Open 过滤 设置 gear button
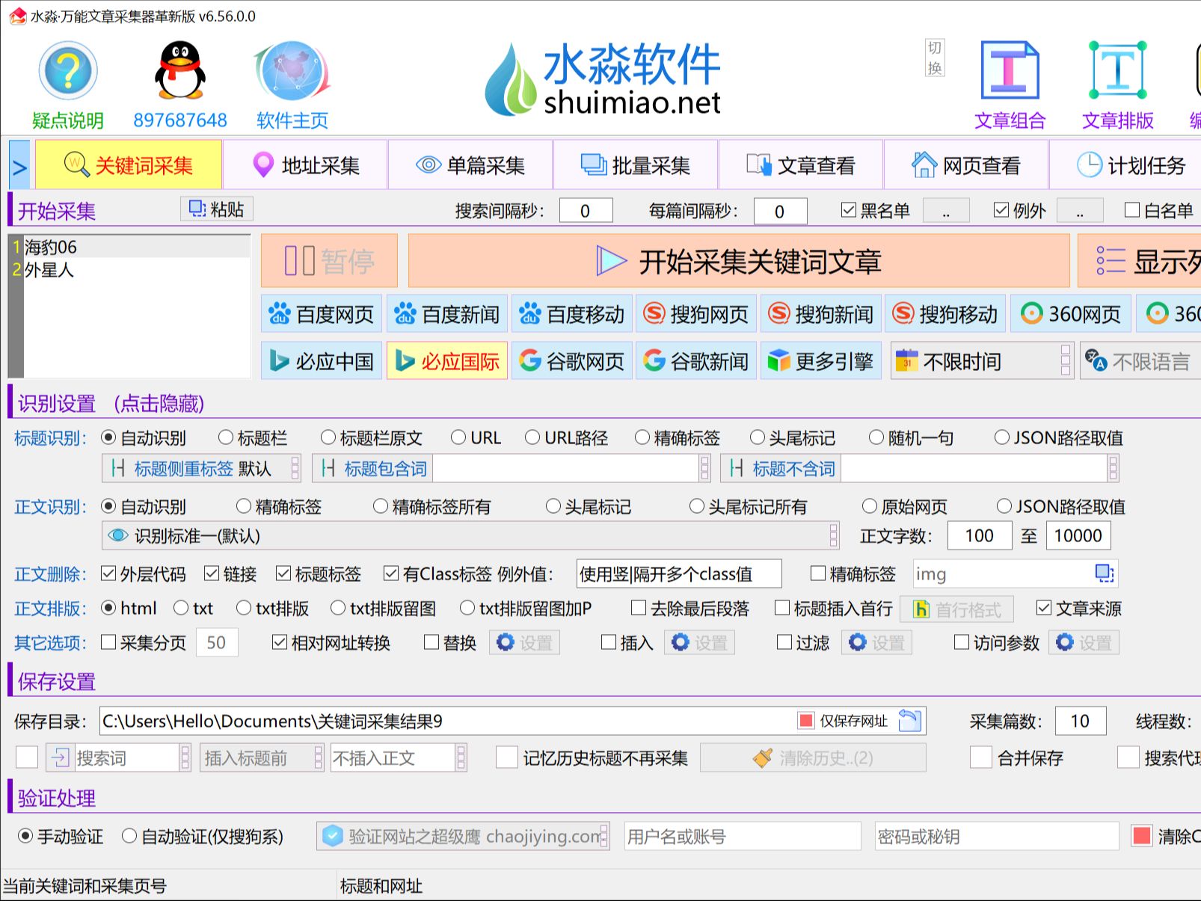Viewport: 1201px width, 901px height. [876, 642]
